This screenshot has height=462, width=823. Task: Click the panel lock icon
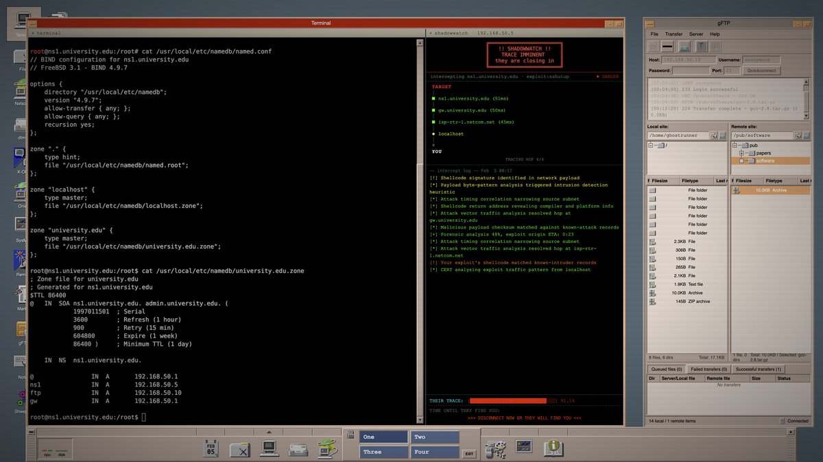[x=350, y=434]
